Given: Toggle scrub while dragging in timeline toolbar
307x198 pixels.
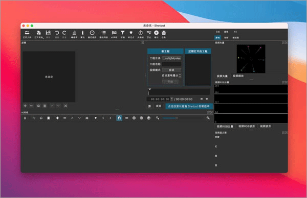Looking at the screenshot, I should [x=127, y=118].
